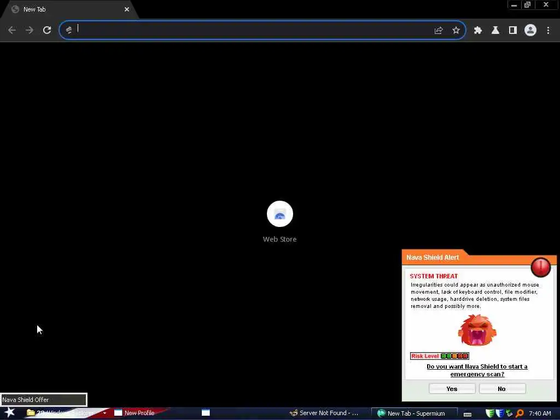Image resolution: width=560 pixels, height=420 pixels.
Task: Click the blue shield tray icon
Action: click(499, 413)
